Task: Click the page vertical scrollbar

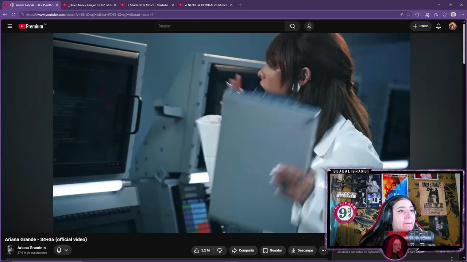Action: click(x=464, y=44)
